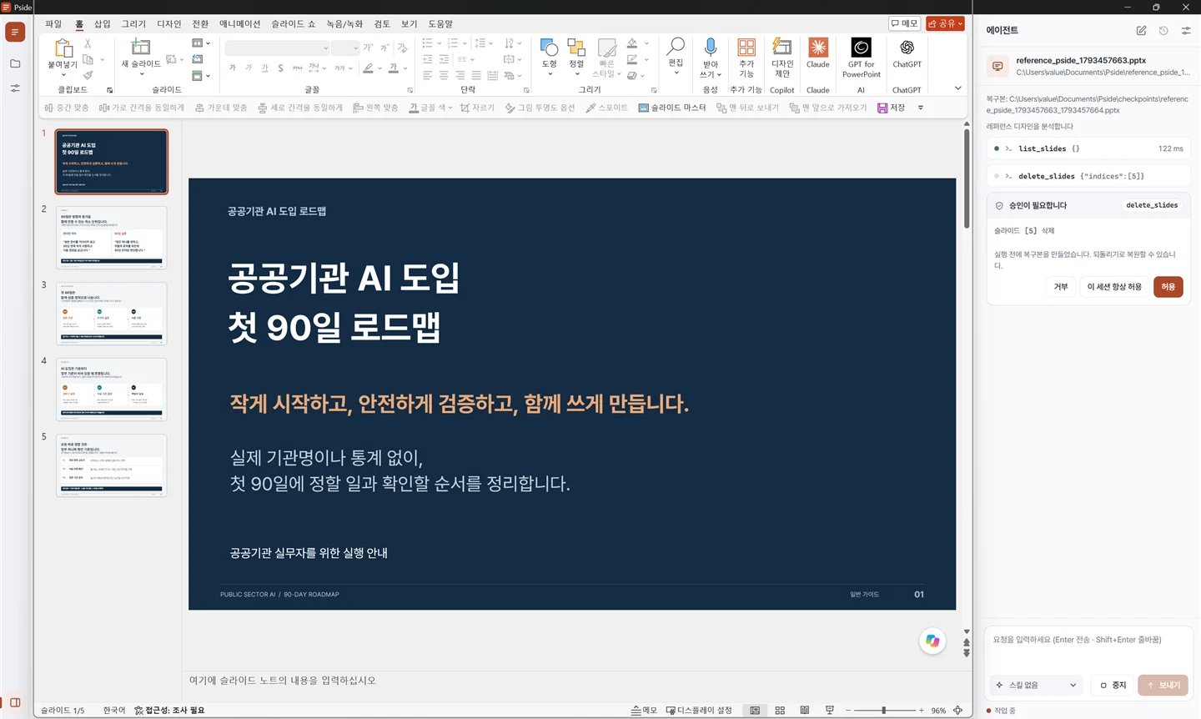Select slide 3 thumbnail
Image resolution: width=1201 pixels, height=719 pixels.
click(111, 314)
